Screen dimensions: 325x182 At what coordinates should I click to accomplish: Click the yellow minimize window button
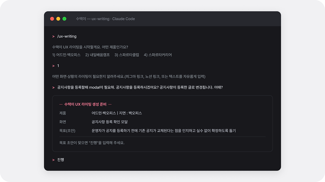(58, 19)
